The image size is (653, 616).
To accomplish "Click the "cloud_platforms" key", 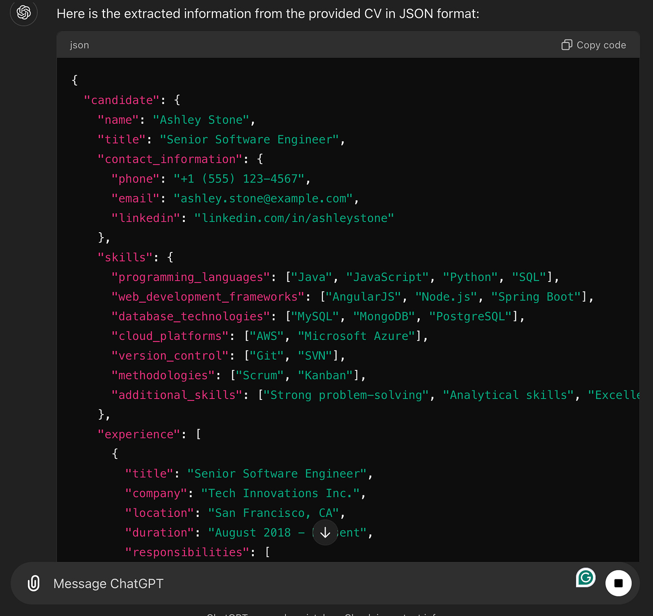I will 170,336.
